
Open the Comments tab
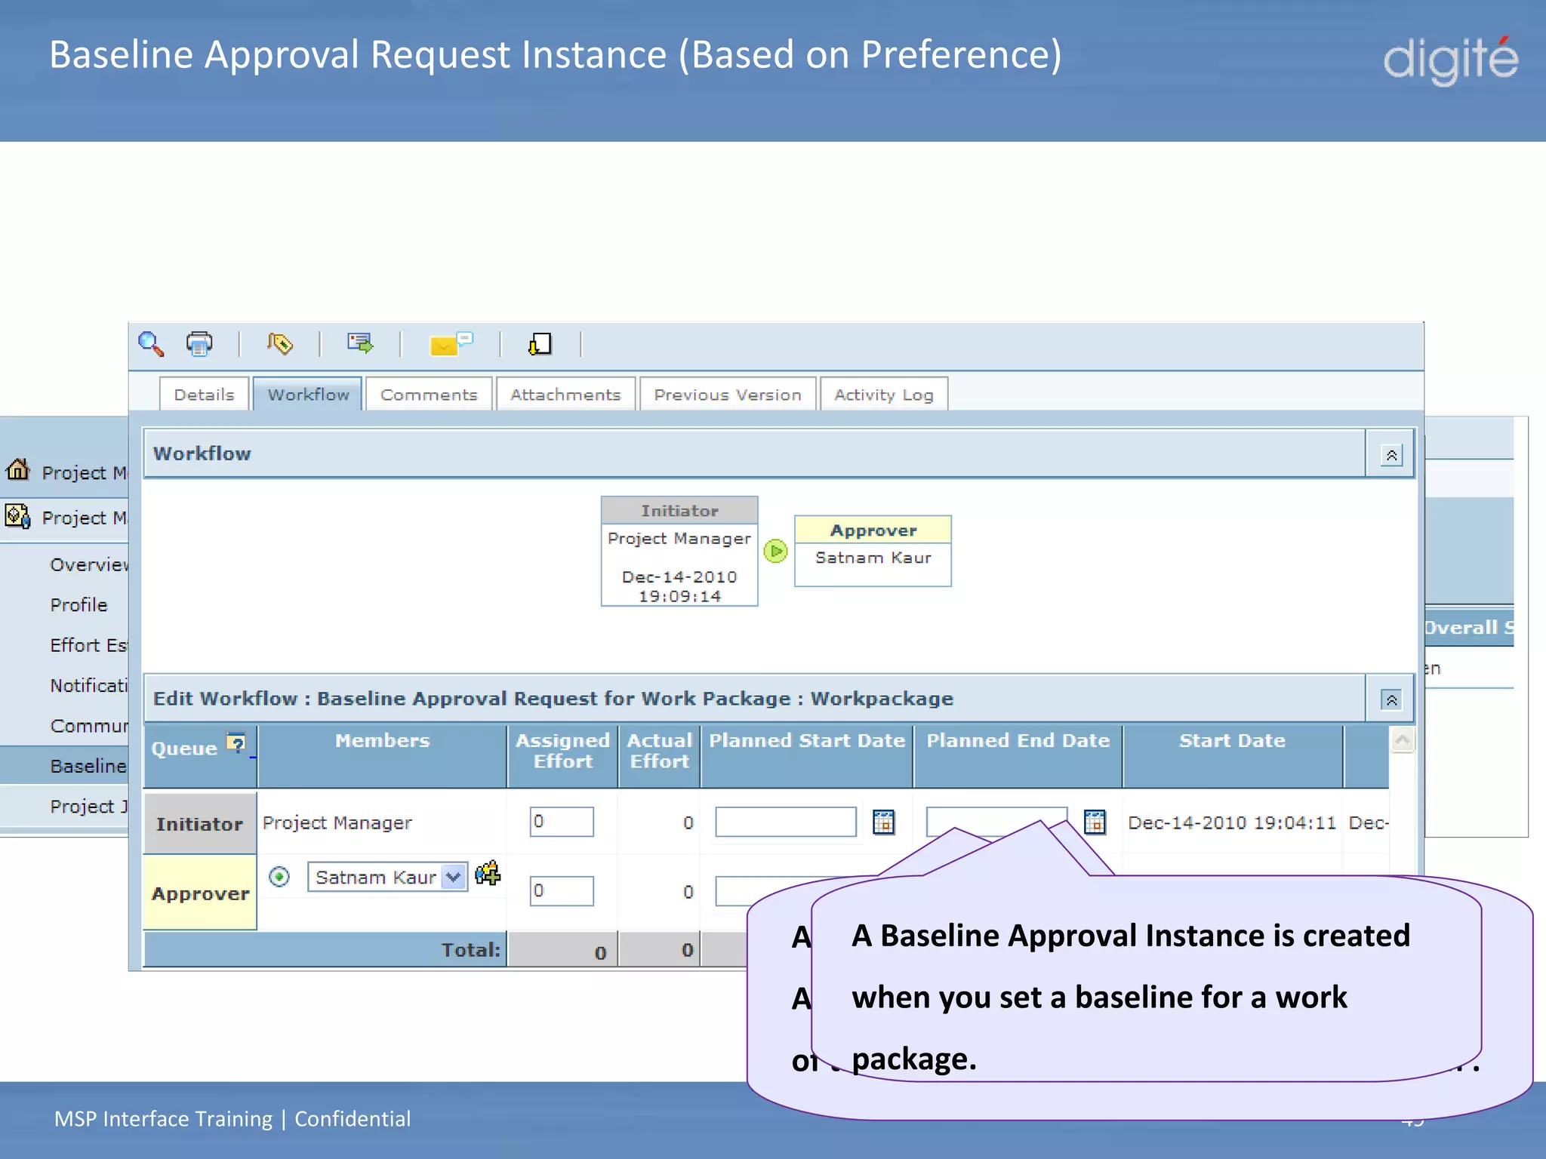coord(429,394)
